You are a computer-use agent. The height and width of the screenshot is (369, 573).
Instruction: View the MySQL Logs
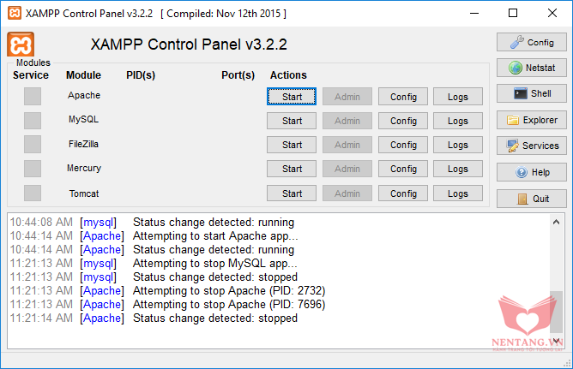458,121
